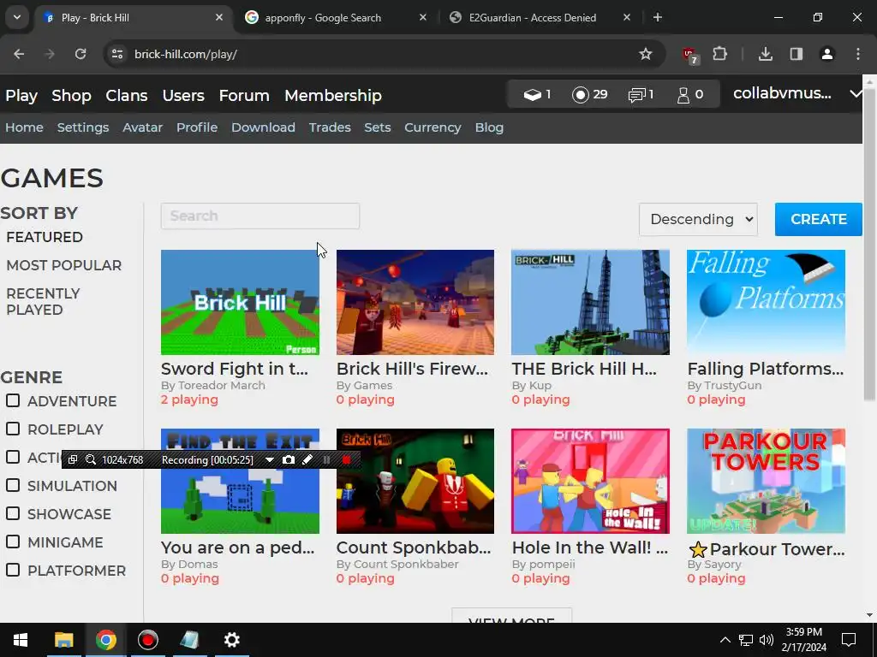Image resolution: width=877 pixels, height=657 pixels.
Task: Go back to the previous page
Action: coord(19,54)
